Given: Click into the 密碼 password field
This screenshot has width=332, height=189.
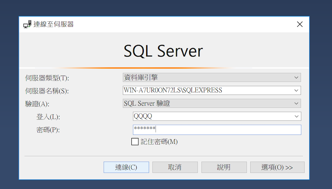Looking at the screenshot, I should 217,130.
